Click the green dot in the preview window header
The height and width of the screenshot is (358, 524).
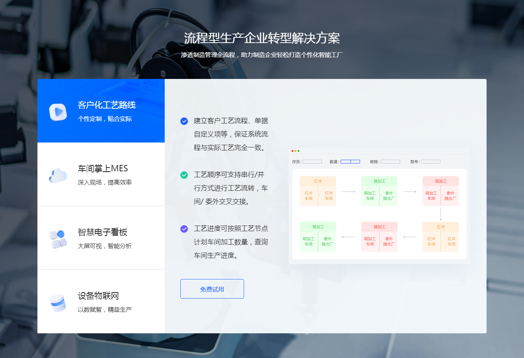[x=298, y=151]
